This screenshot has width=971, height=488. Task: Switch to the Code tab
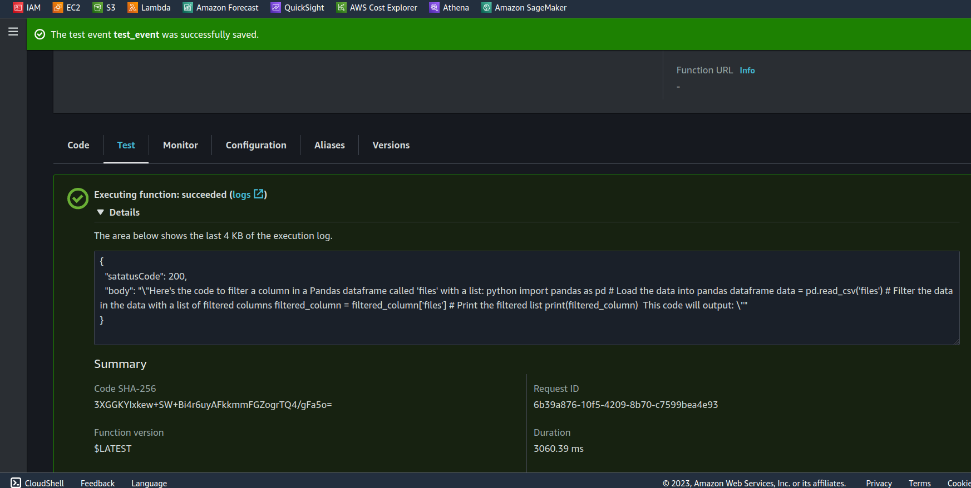click(x=78, y=145)
